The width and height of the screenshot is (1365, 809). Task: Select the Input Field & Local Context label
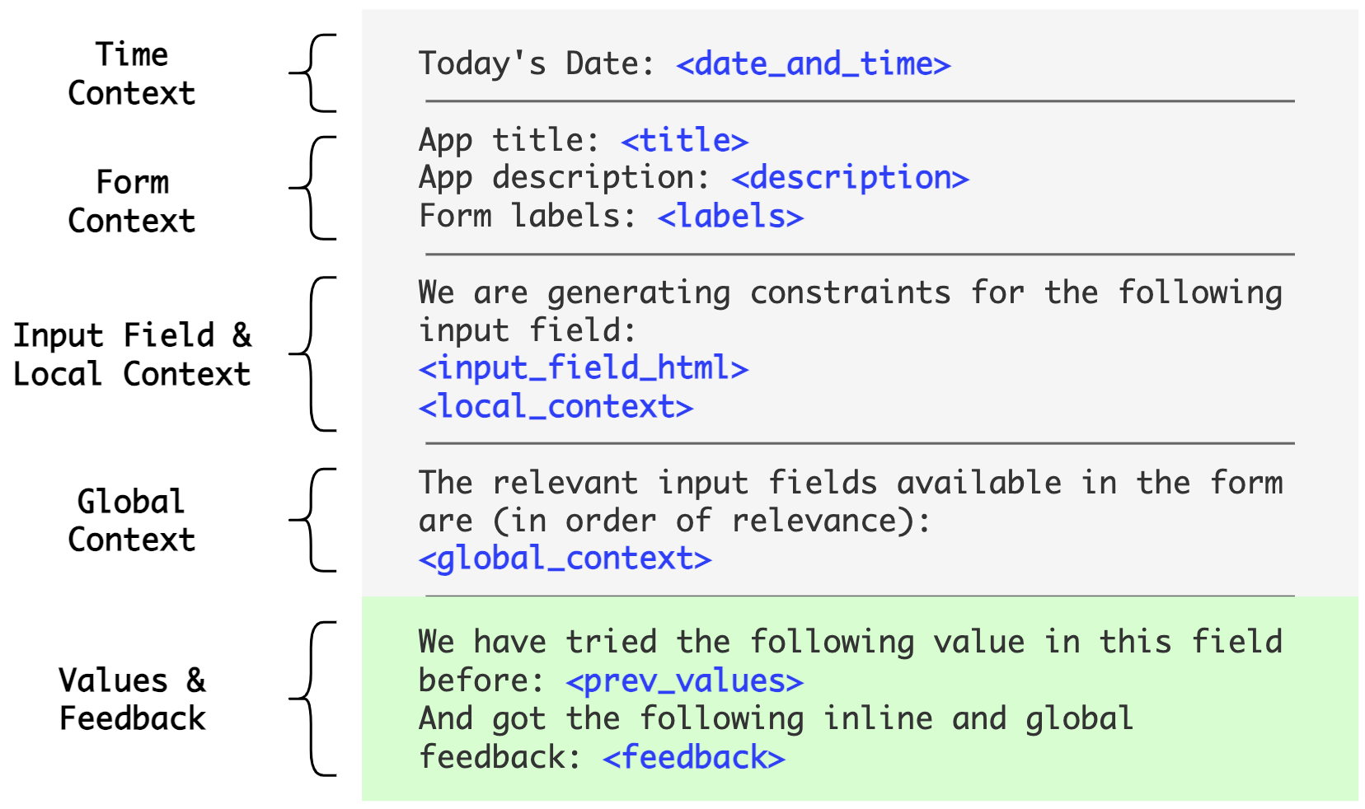tap(132, 354)
